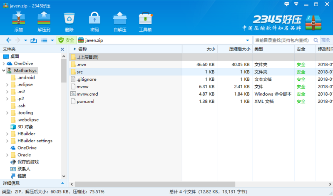
Task: Sort by 压缩后大小 column header
Action: pyautogui.click(x=235, y=49)
